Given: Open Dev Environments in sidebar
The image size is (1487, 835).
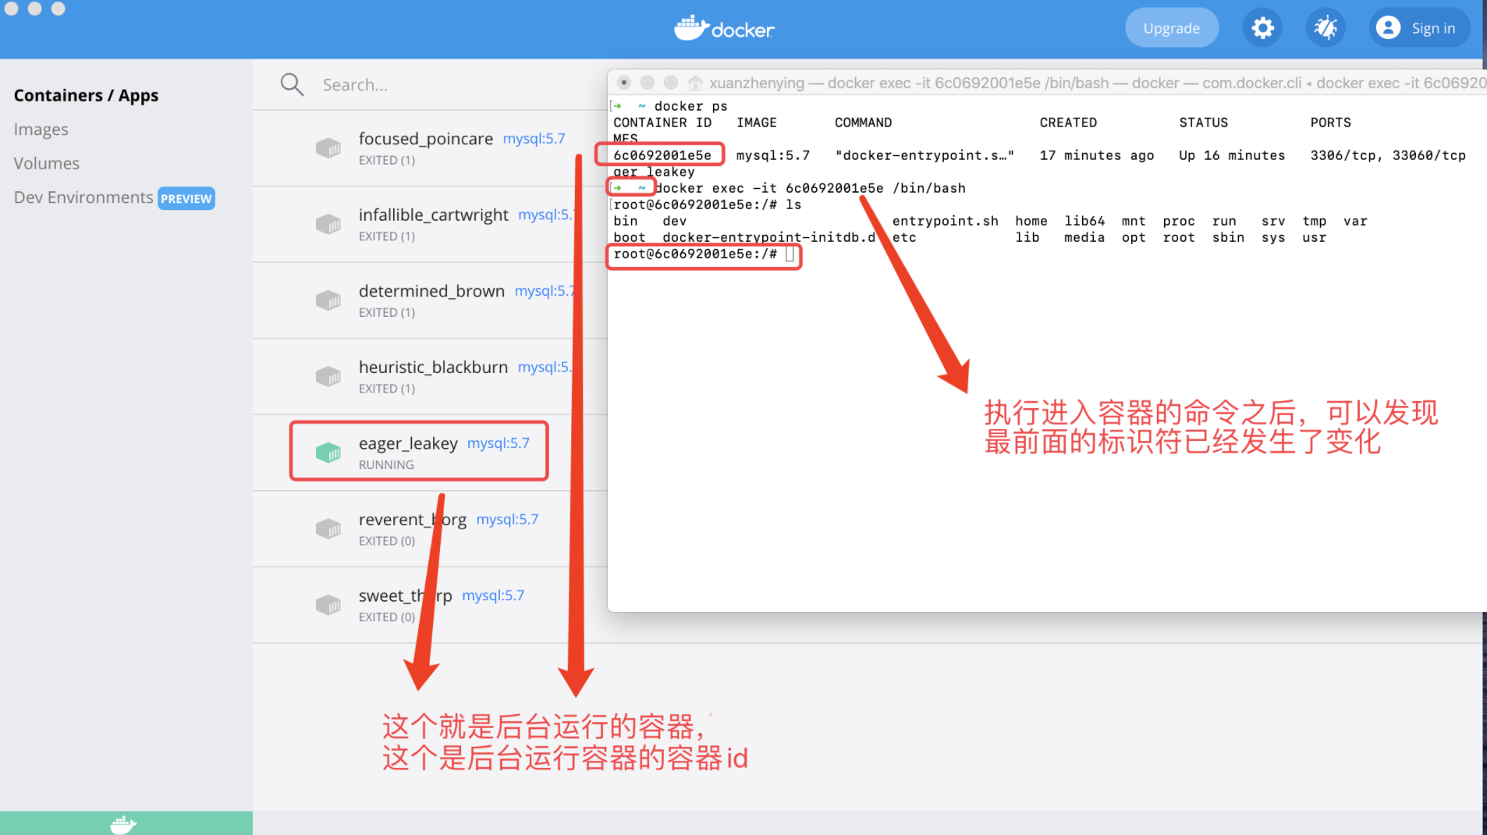Looking at the screenshot, I should click(83, 197).
